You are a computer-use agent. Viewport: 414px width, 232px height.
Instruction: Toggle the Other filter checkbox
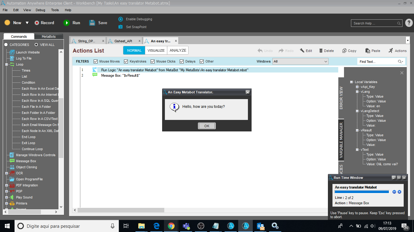[x=202, y=61]
